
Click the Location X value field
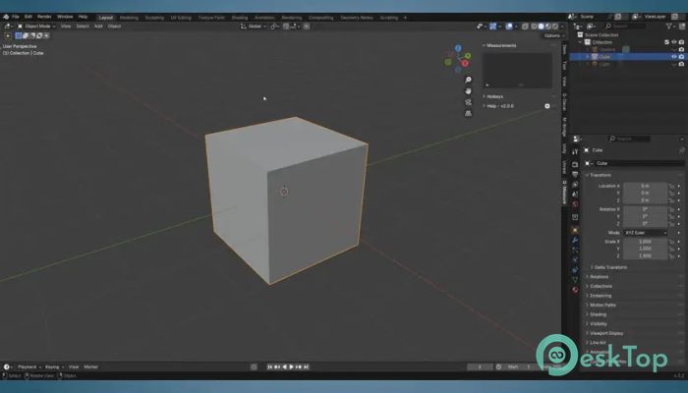(x=645, y=186)
